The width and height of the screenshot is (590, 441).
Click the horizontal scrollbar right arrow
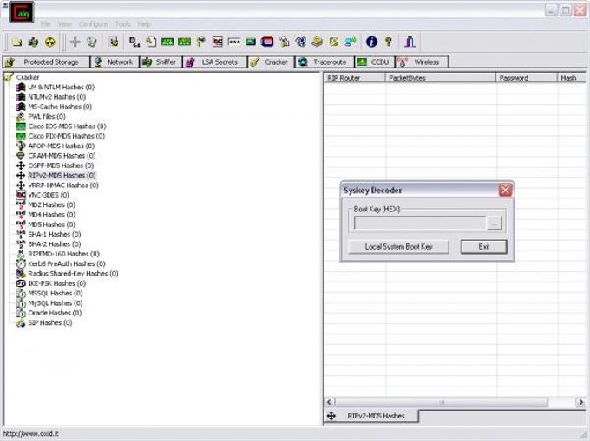pos(580,402)
